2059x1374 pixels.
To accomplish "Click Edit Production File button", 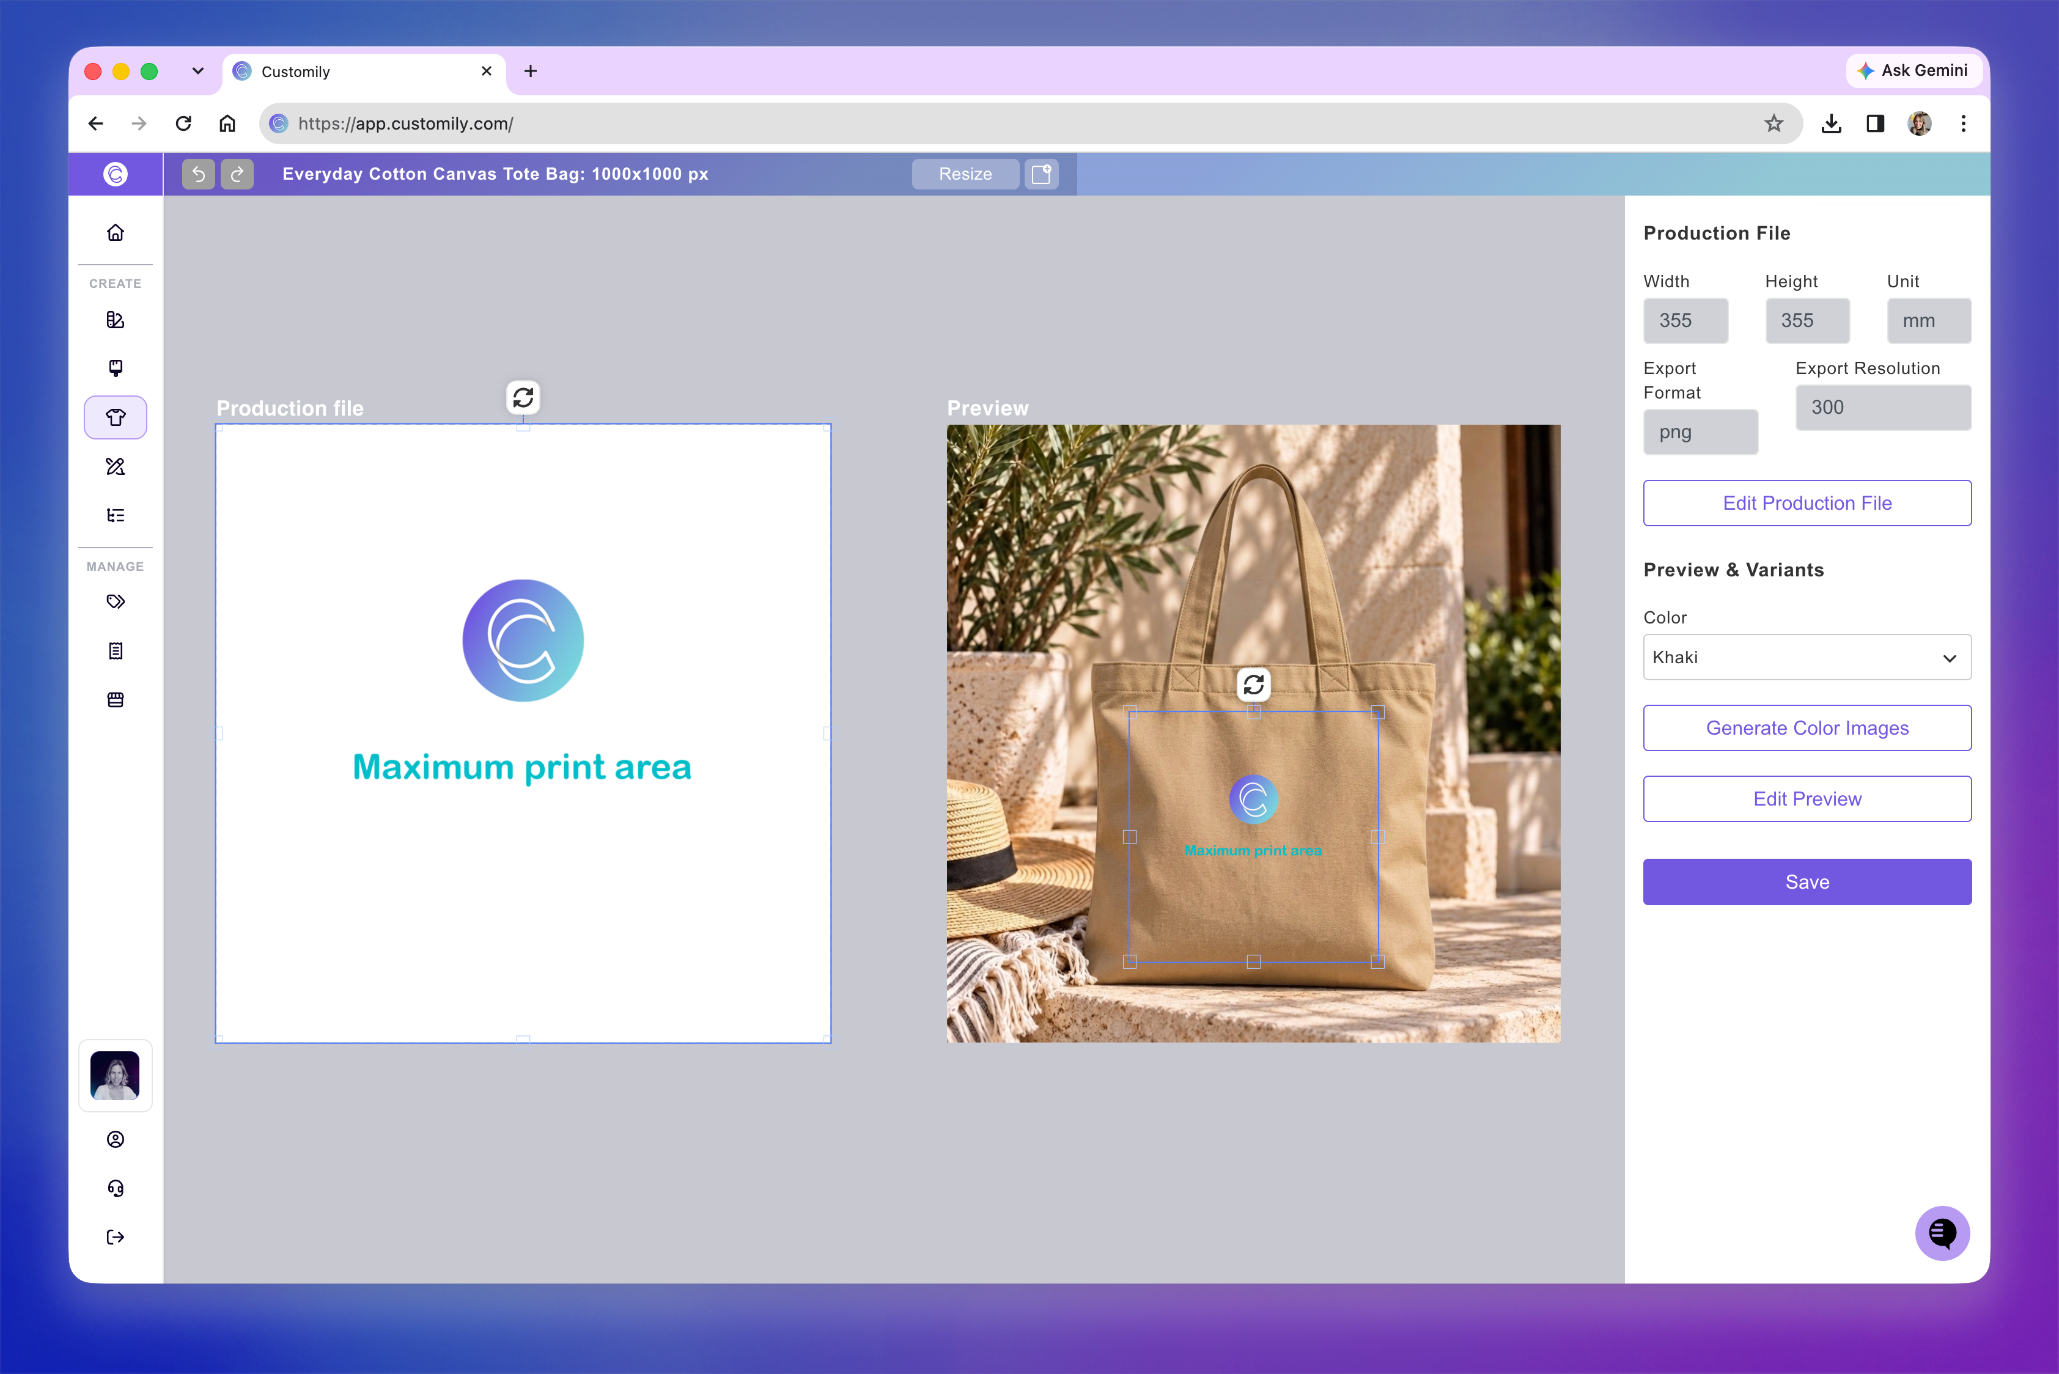I will 1807,503.
